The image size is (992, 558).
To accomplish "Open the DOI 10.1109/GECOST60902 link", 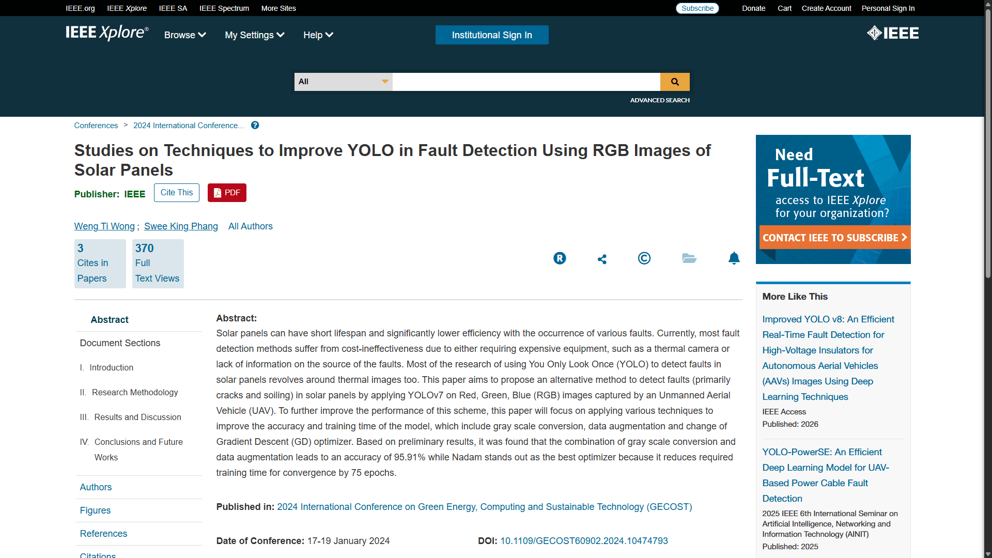I will point(584,541).
